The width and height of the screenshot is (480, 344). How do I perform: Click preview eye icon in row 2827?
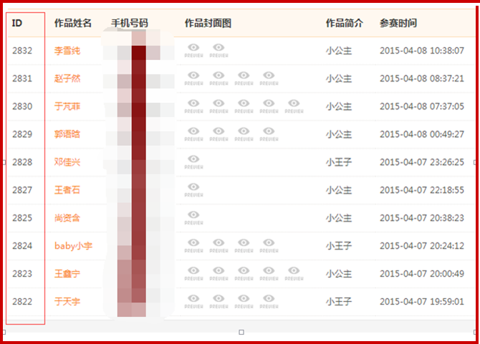193,189
